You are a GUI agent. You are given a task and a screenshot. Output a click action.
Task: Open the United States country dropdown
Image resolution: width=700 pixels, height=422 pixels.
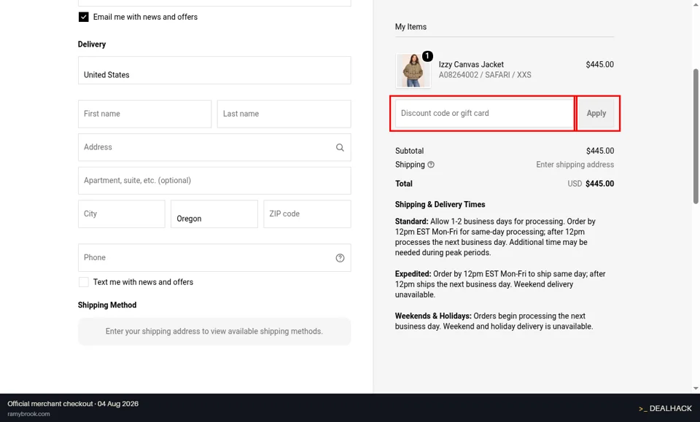214,70
